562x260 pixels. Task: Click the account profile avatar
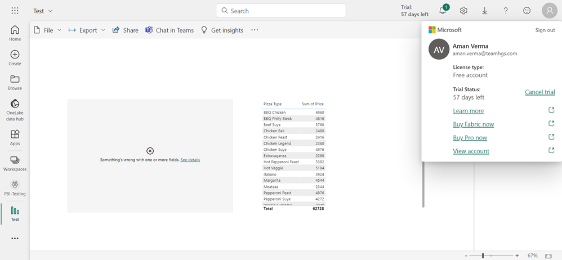pos(550,11)
